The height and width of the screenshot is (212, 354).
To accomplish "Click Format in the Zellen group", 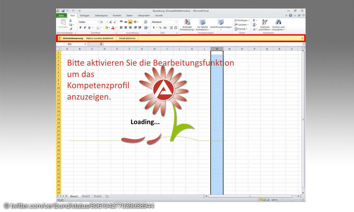I will [241, 29].
